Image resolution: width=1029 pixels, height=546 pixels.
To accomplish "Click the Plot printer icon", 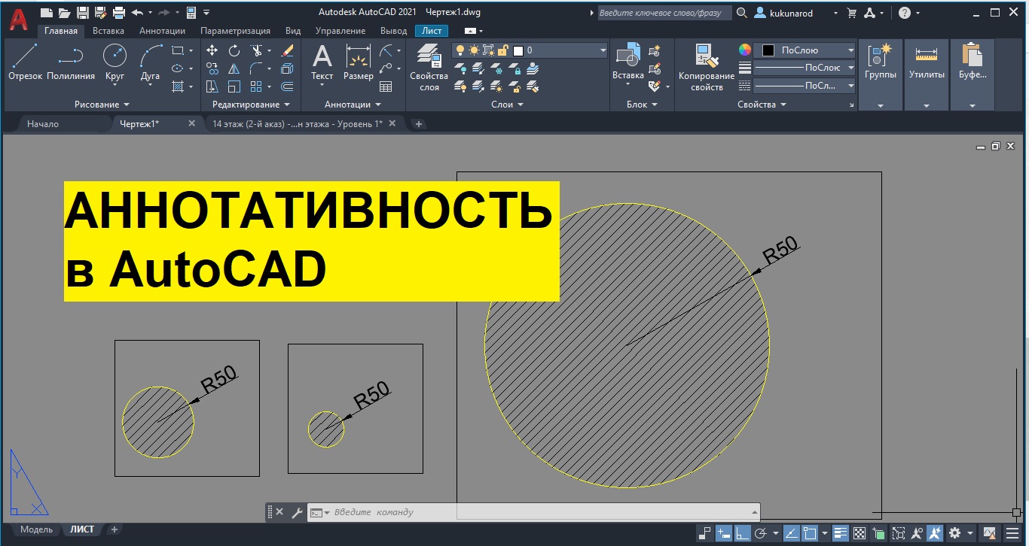I will [x=118, y=12].
